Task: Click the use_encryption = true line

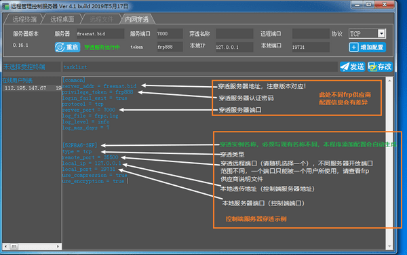Action: [x=93, y=181]
